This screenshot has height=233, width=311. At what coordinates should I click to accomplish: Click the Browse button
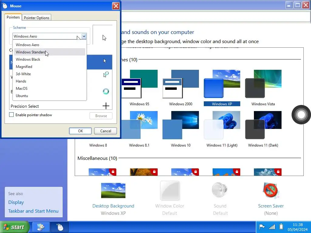(101, 116)
